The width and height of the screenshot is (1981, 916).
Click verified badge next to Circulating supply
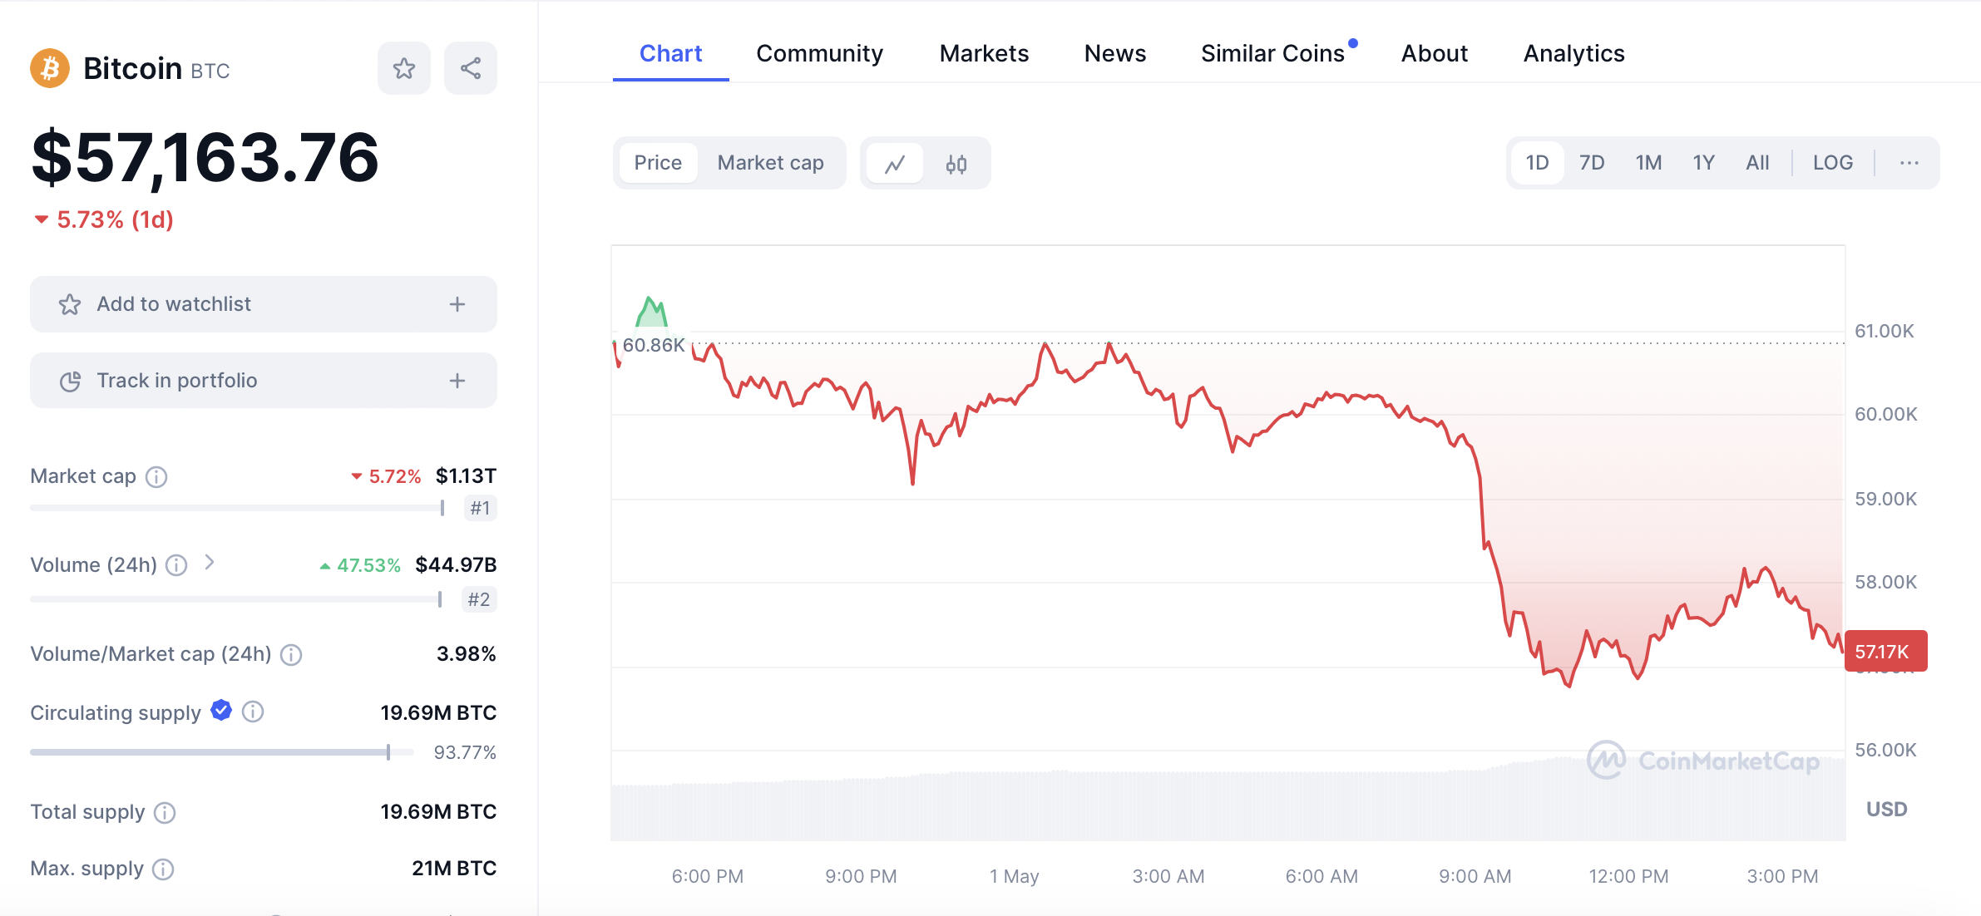click(221, 711)
